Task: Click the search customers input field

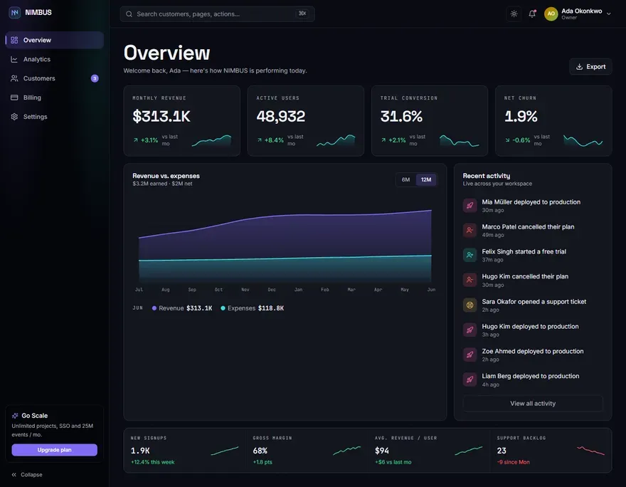Action: (217, 14)
